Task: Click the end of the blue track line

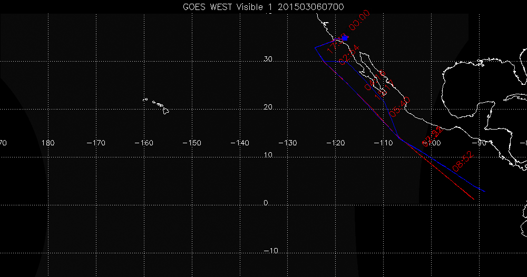Action: [x=484, y=191]
